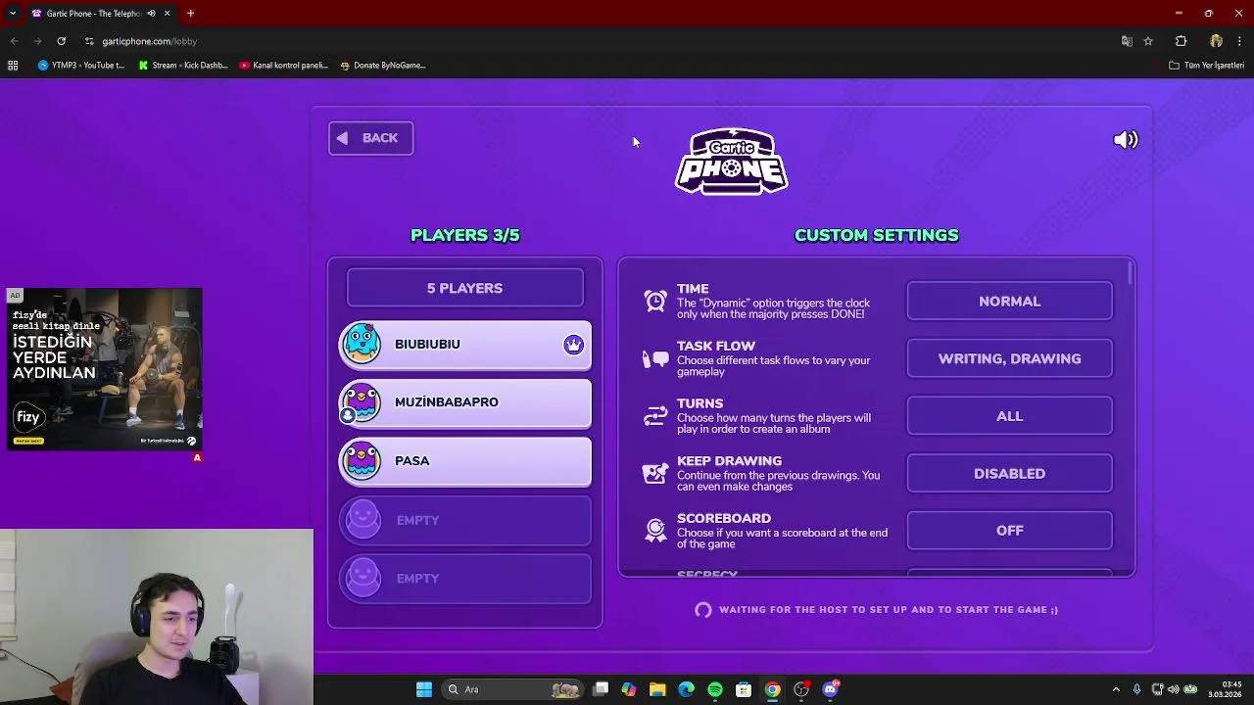
Task: Click the last EMPTY player slot
Action: click(x=465, y=579)
